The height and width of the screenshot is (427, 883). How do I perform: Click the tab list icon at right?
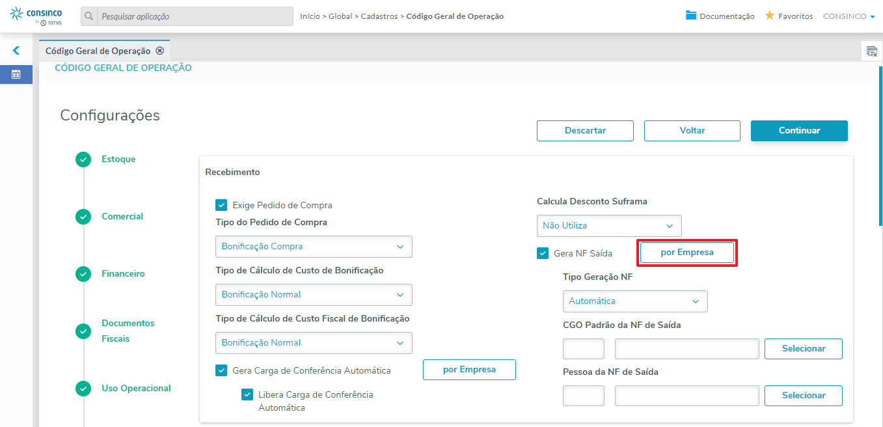tap(872, 51)
